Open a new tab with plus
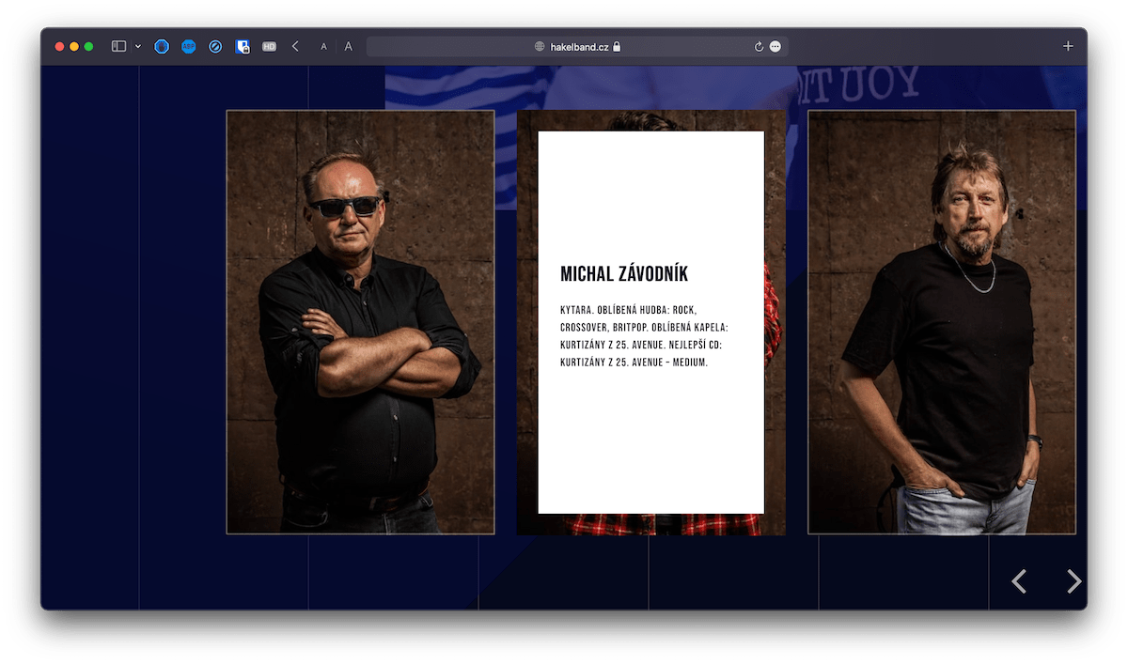Screen dimensions: 1128x664 pyautogui.click(x=1068, y=46)
